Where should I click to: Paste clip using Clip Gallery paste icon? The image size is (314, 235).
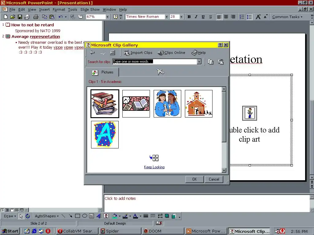(x=221, y=62)
